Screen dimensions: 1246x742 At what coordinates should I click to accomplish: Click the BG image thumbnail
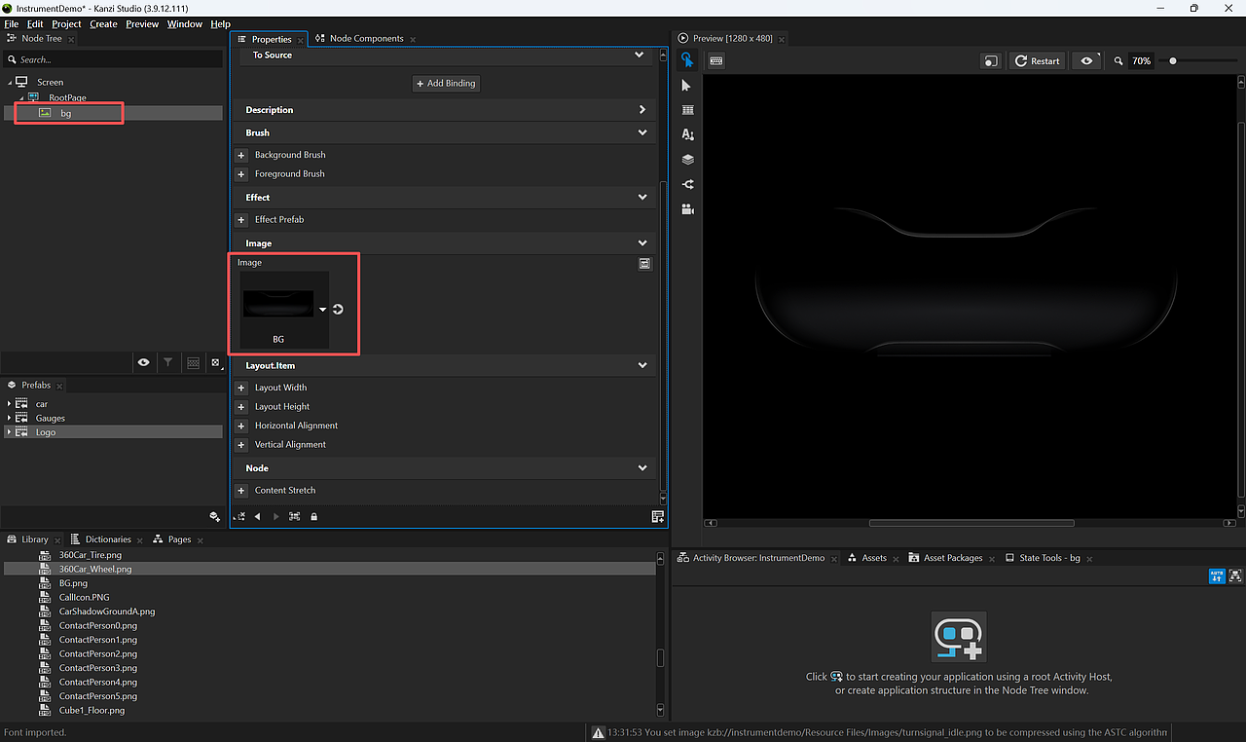[278, 304]
